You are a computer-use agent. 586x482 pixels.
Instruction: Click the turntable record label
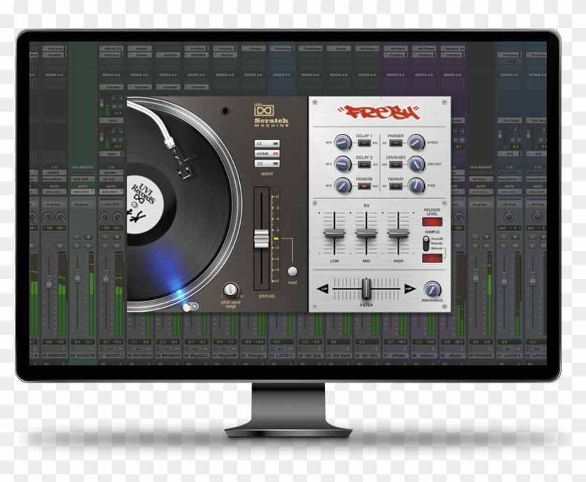[x=145, y=198]
